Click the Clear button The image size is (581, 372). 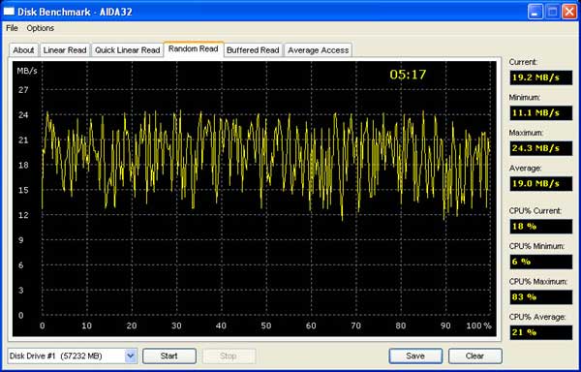coord(475,356)
